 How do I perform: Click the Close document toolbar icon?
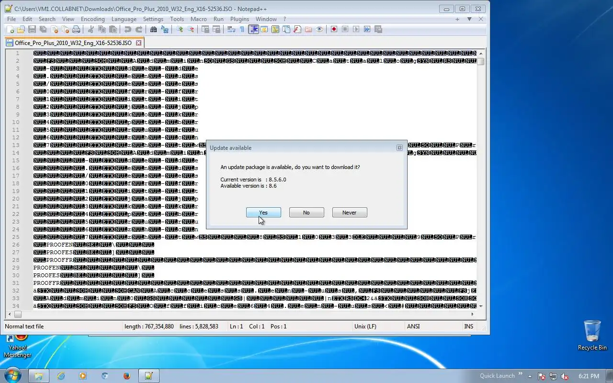(54, 29)
